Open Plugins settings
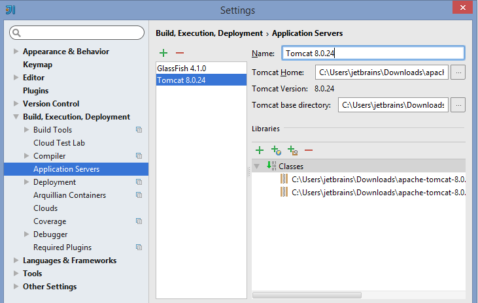Image resolution: width=478 pixels, height=303 pixels. (36, 91)
